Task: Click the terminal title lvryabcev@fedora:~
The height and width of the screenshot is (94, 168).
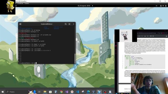Action: [47, 24]
